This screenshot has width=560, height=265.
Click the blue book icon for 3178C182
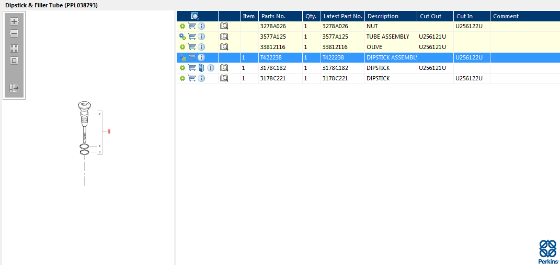pyautogui.click(x=201, y=68)
